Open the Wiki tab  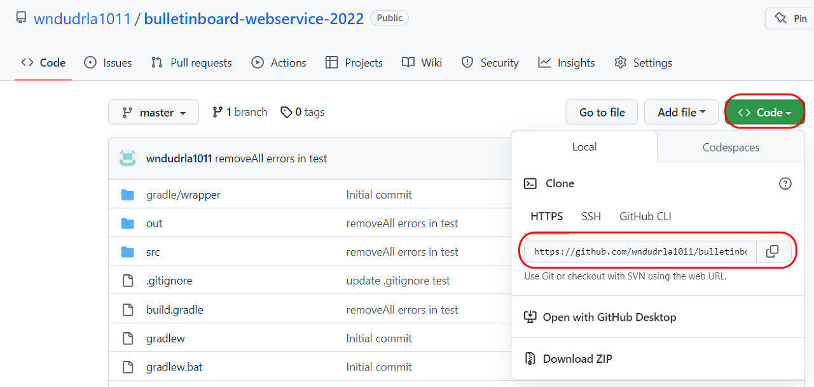click(x=422, y=62)
